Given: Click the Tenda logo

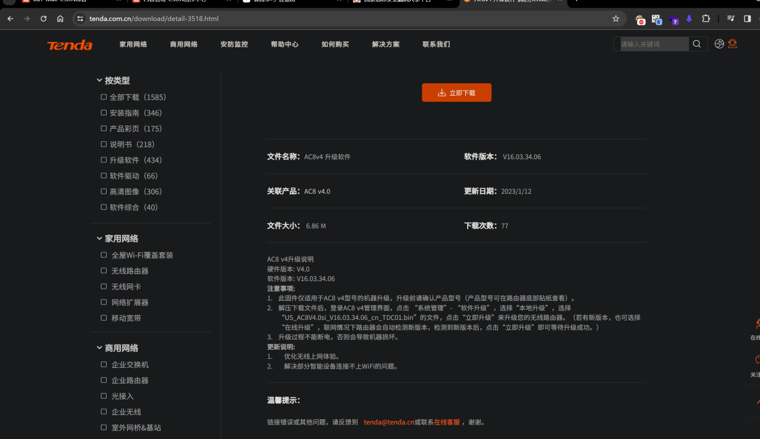Looking at the screenshot, I should click(x=70, y=45).
